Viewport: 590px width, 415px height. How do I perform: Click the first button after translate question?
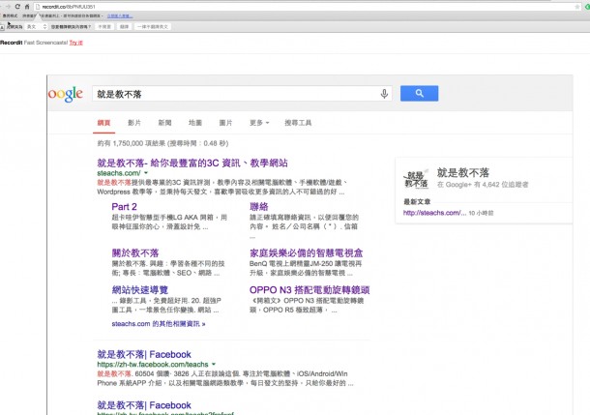point(104,27)
